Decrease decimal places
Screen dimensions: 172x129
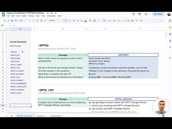pos(37,21)
